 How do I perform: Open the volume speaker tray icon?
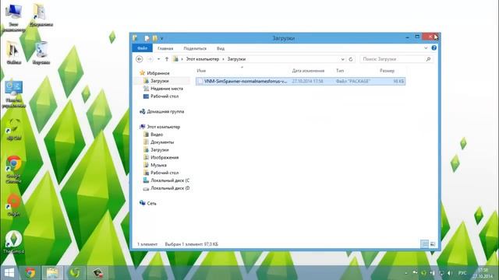[449, 273]
